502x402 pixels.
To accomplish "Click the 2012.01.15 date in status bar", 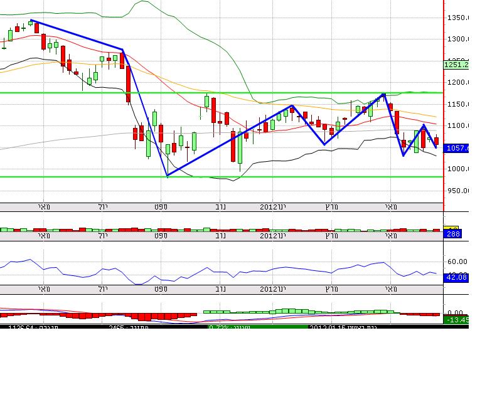I will click(327, 327).
